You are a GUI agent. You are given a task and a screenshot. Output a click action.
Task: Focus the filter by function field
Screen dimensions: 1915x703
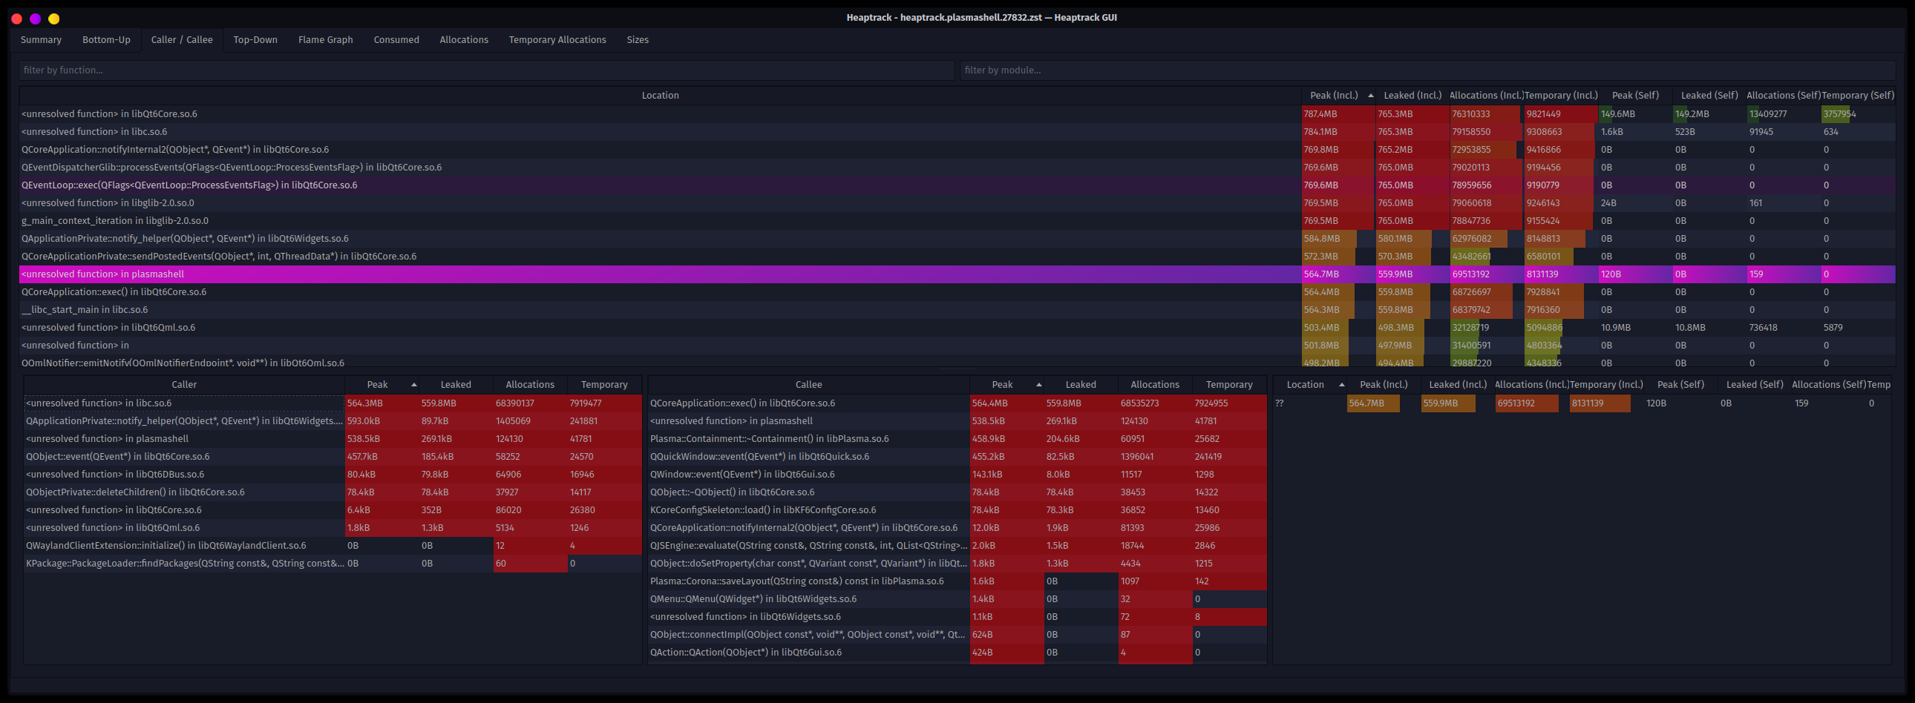pyautogui.click(x=487, y=70)
